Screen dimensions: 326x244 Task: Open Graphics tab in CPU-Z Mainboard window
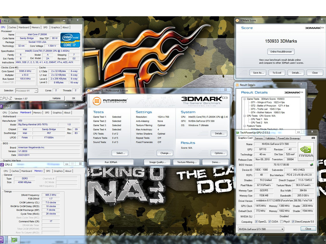57,113
